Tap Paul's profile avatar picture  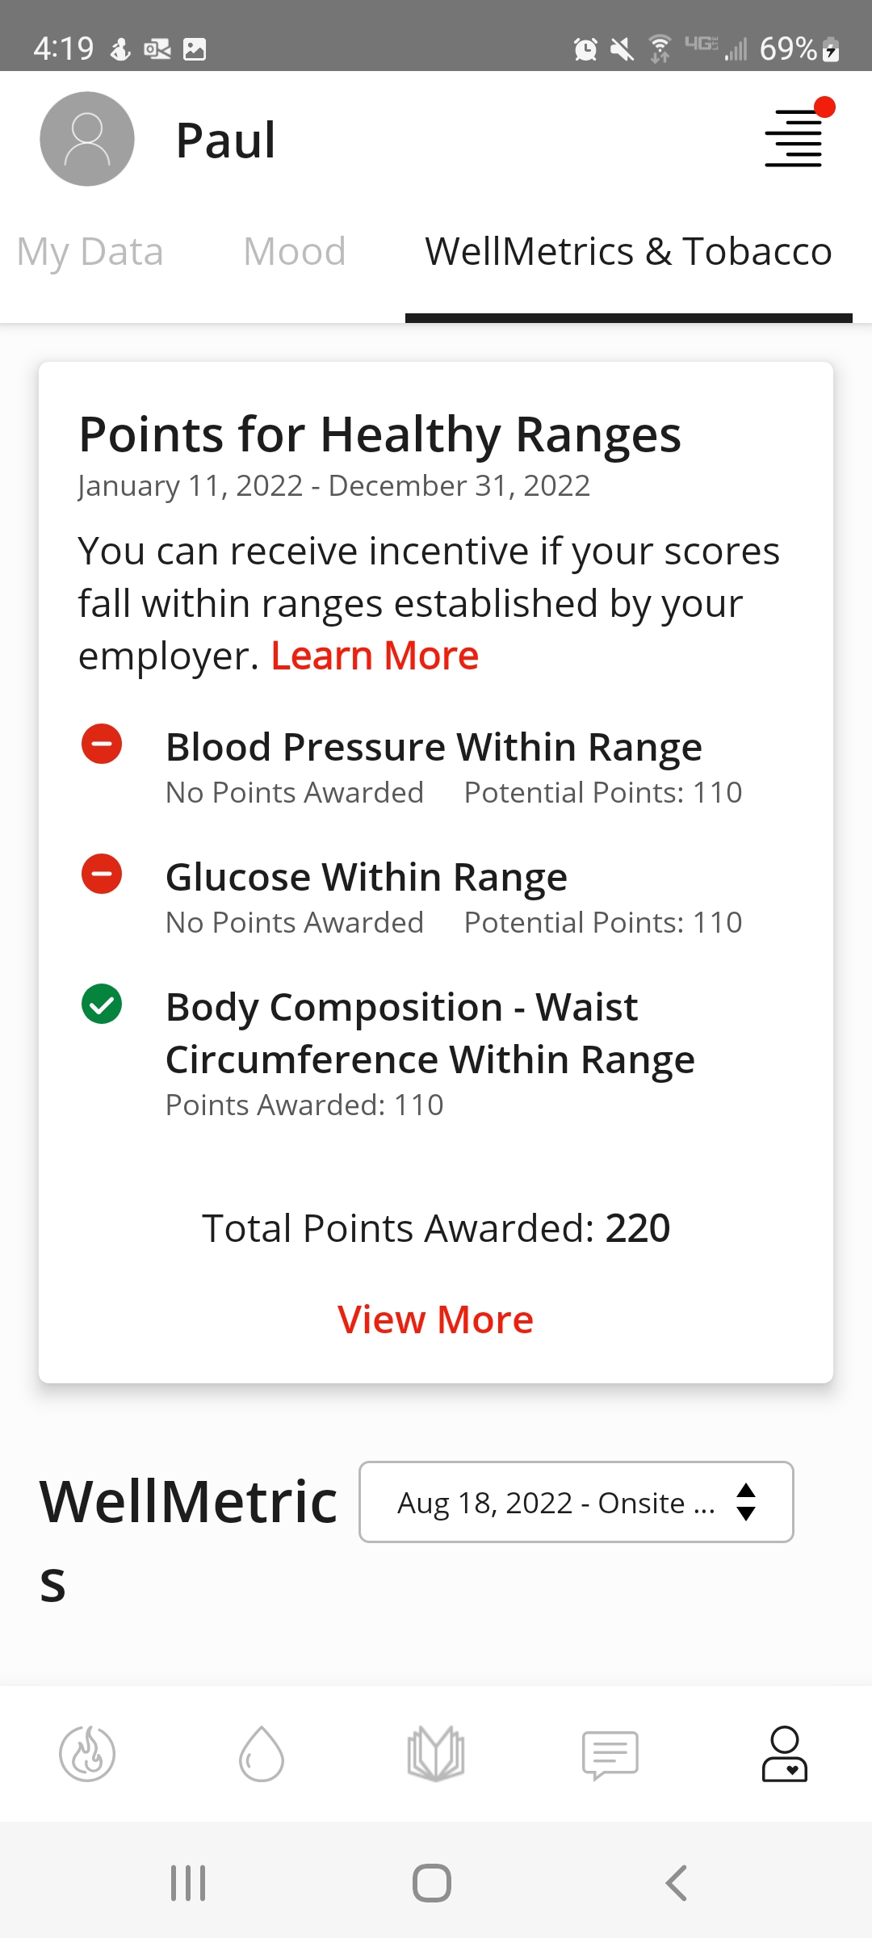tap(87, 139)
